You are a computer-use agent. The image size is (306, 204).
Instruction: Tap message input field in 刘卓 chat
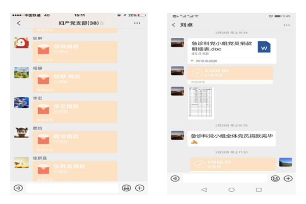(224, 178)
